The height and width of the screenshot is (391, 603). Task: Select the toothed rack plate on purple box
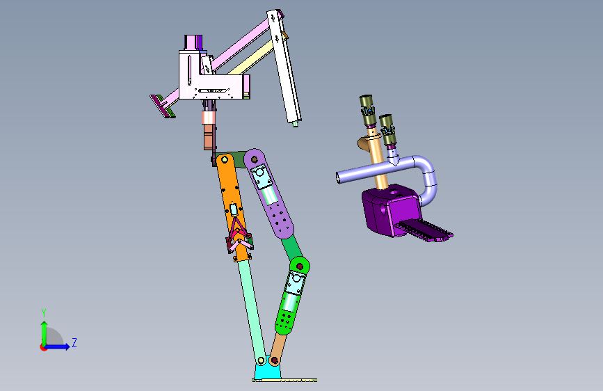tap(425, 230)
